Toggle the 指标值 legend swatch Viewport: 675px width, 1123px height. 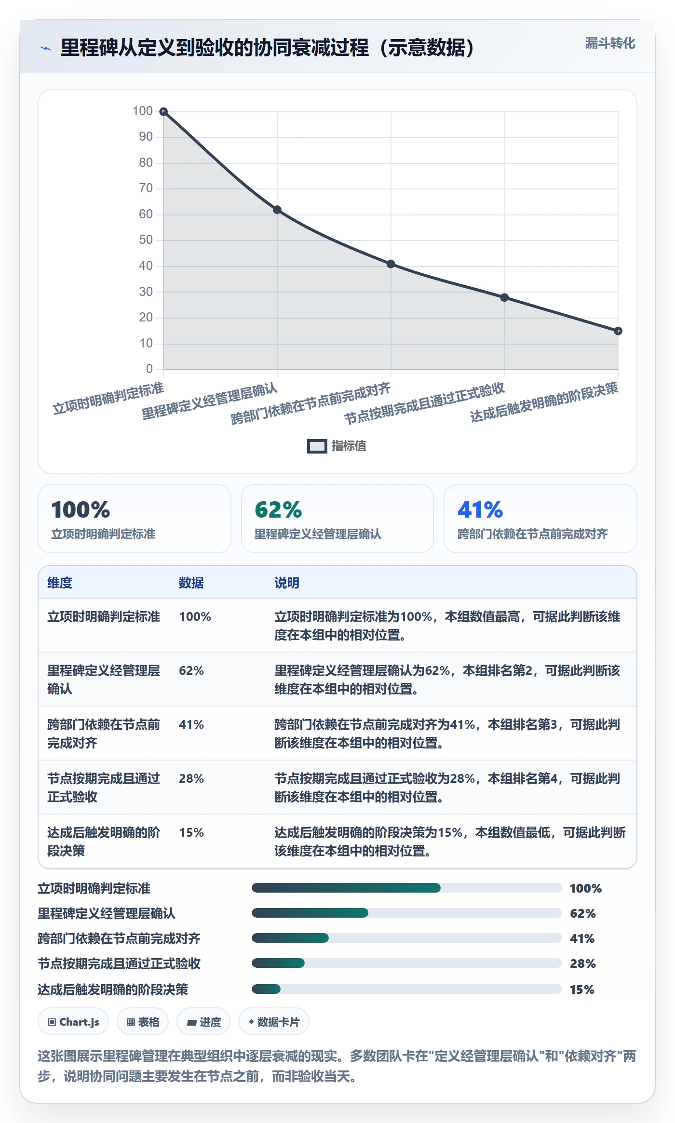pos(317,446)
